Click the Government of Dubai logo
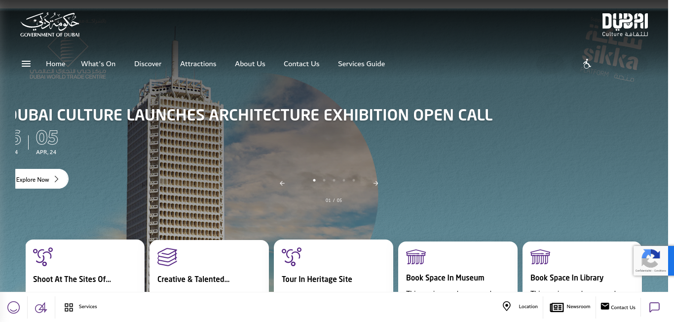This screenshot has width=674, height=322. [x=50, y=26]
